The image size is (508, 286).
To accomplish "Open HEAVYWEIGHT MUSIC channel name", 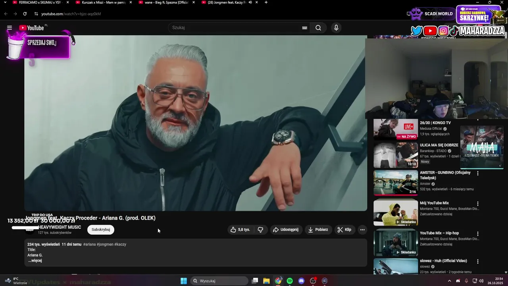I will point(60,227).
